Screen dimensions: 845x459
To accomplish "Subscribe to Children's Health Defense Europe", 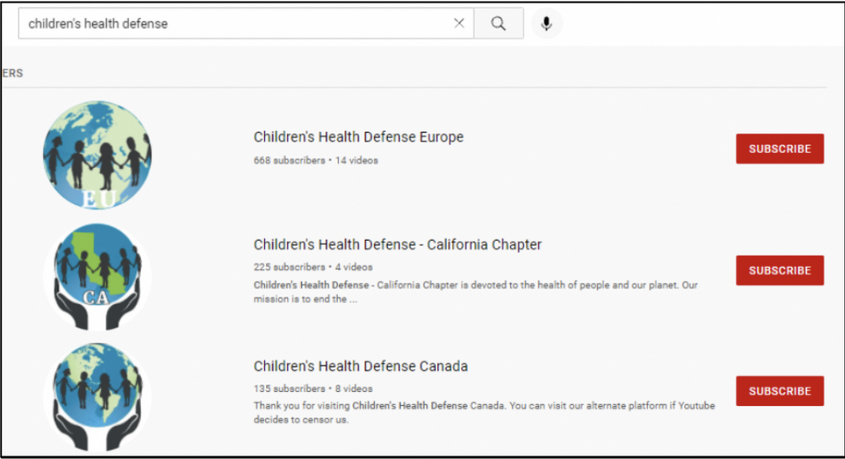I will 780,149.
